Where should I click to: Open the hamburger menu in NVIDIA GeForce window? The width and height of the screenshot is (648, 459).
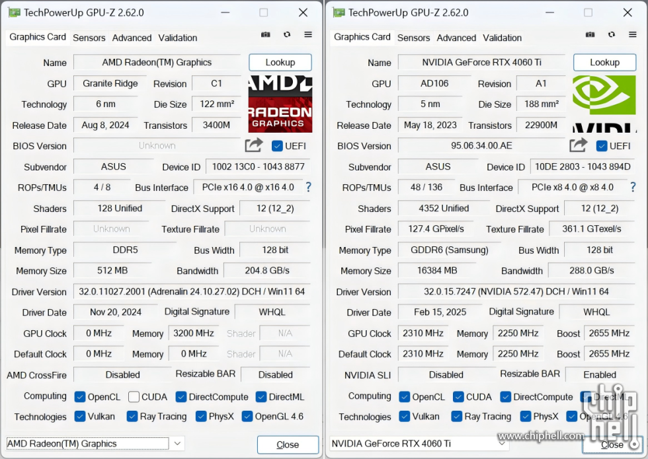coord(632,34)
